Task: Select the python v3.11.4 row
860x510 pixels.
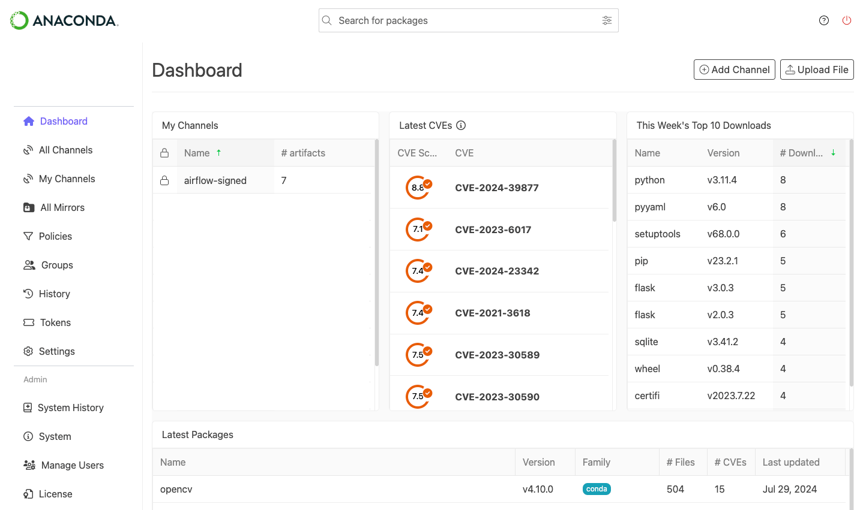Action: click(736, 180)
